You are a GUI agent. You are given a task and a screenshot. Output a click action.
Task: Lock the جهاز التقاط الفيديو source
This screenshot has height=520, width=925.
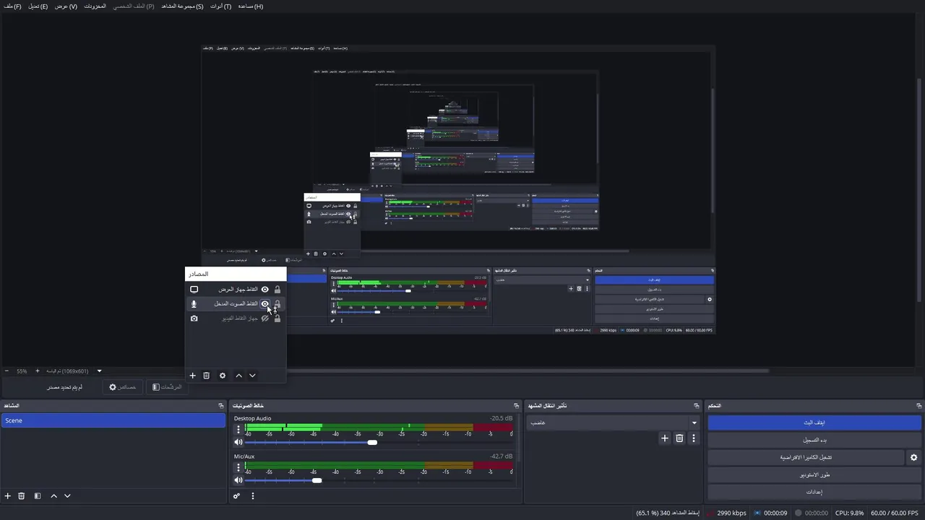pos(277,318)
